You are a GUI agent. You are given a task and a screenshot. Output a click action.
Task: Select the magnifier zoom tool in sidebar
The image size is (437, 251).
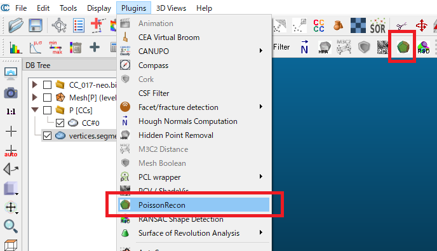click(11, 226)
